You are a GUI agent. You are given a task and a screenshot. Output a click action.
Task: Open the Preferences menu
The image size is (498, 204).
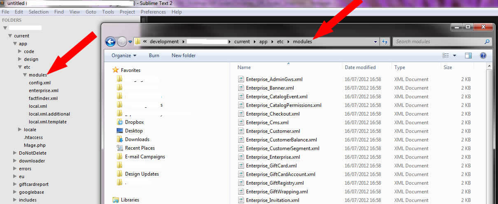[153, 12]
